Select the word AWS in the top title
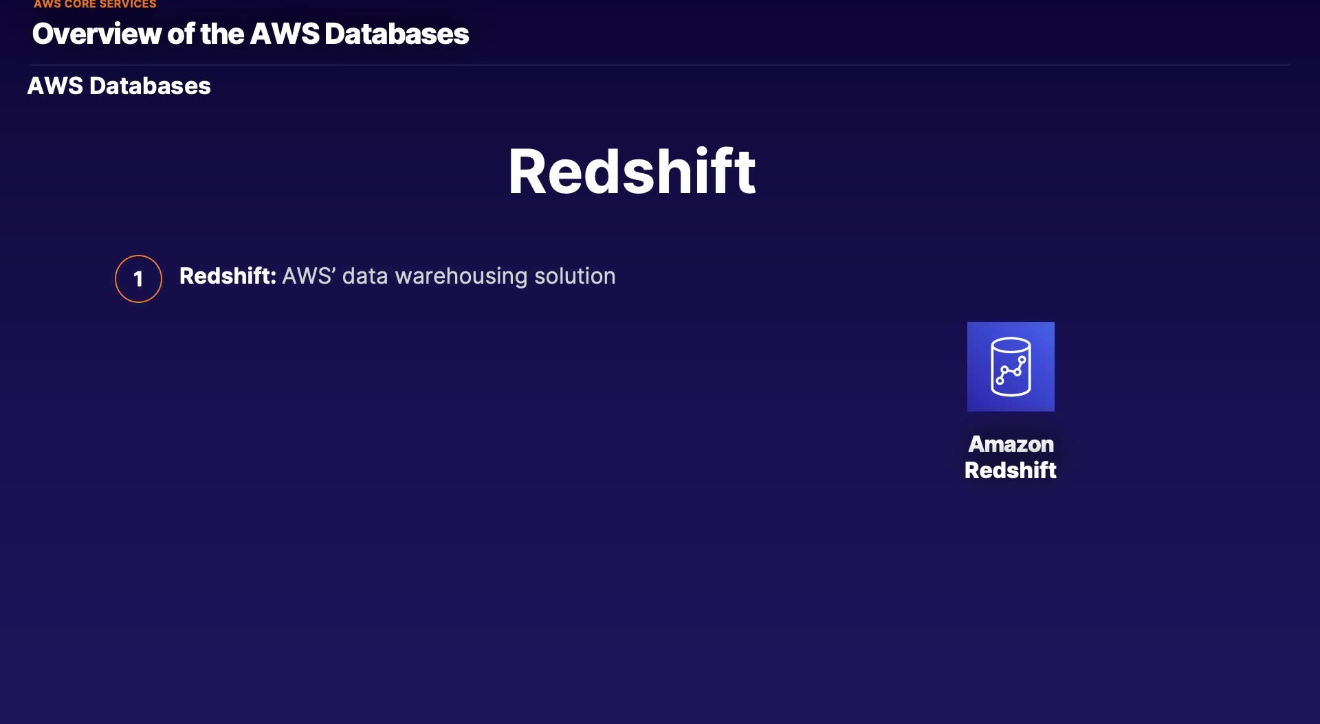 [x=285, y=34]
